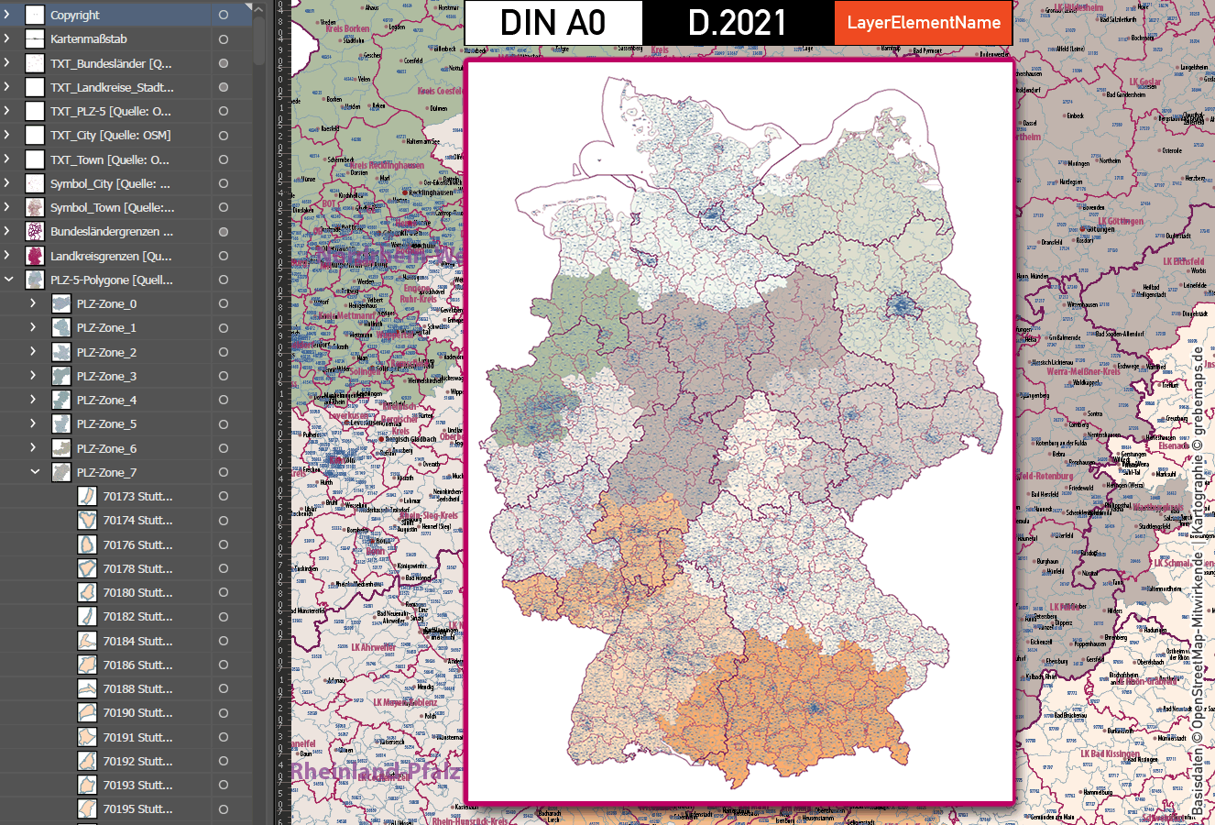The height and width of the screenshot is (825, 1215).
Task: Toggle the circle next to TXT_Bundesländer
Action: click(x=221, y=62)
